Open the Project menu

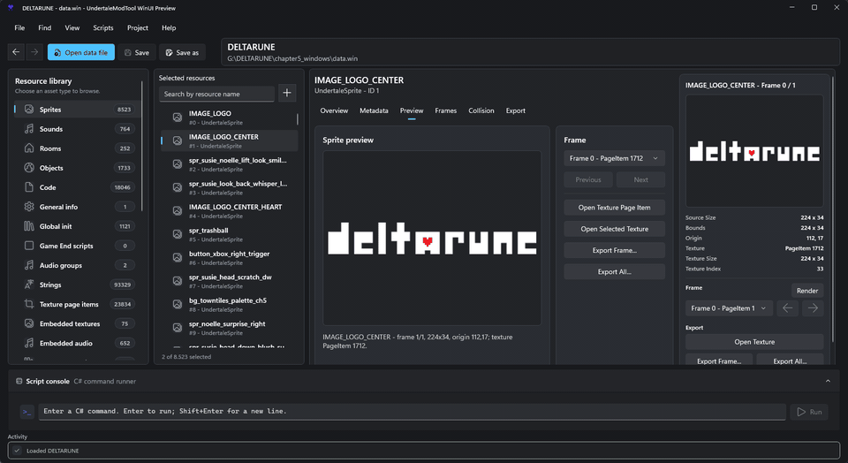138,27
